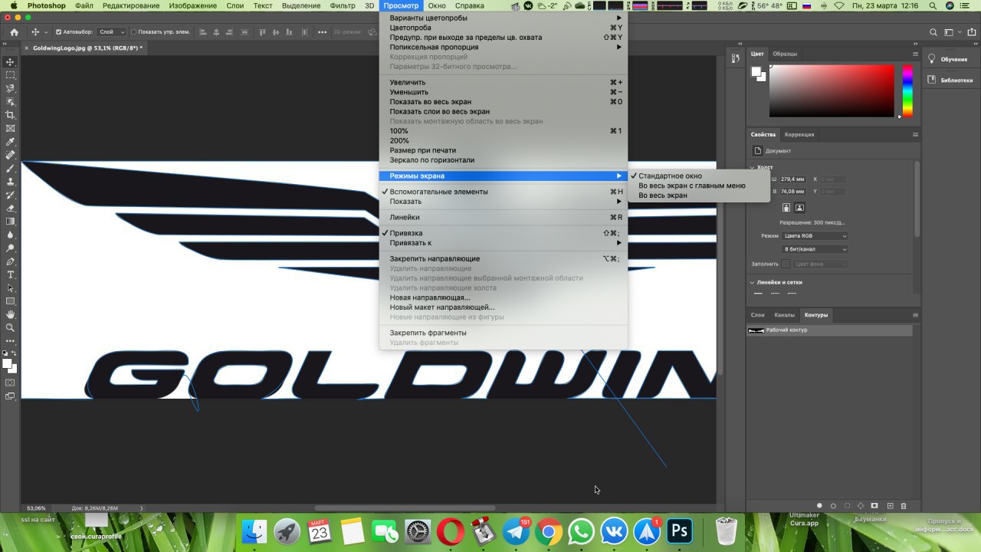Collapse the Холст section
981x552 pixels.
752,167
